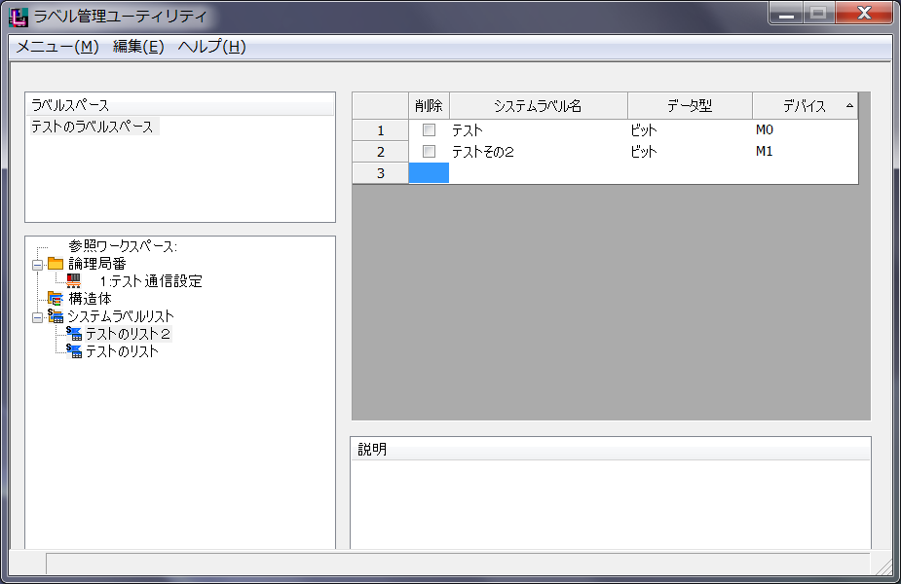Select row header 1 in the grid
The height and width of the screenshot is (584, 901).
pos(381,130)
